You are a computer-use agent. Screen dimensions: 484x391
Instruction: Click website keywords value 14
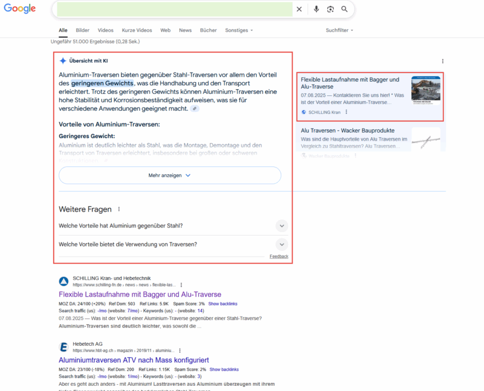(200, 311)
